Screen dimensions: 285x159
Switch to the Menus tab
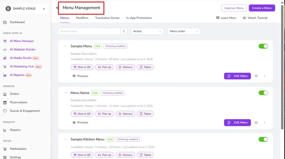point(64,18)
